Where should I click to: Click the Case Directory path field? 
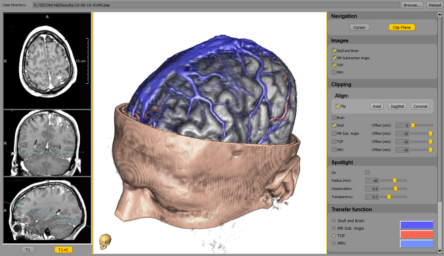[x=216, y=5]
